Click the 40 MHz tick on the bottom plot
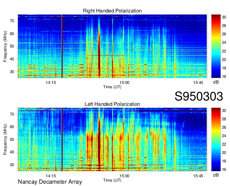Image resolution: width=230 pixels, height=186 pixels. pos(12,152)
